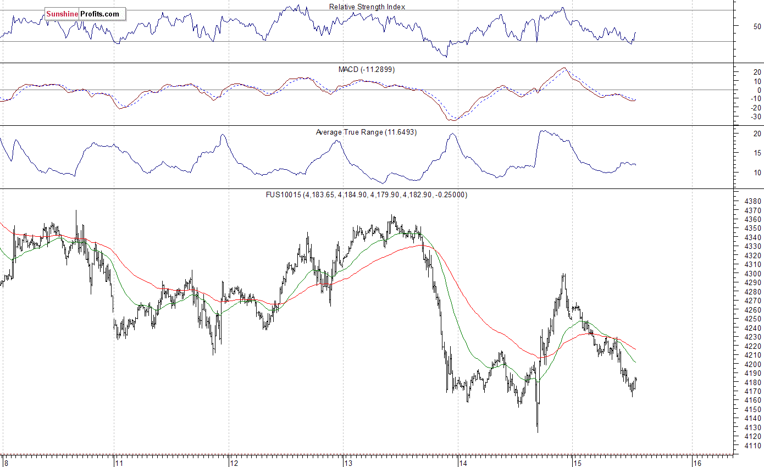
Task: Click the date label 12 on the time axis
Action: click(234, 463)
